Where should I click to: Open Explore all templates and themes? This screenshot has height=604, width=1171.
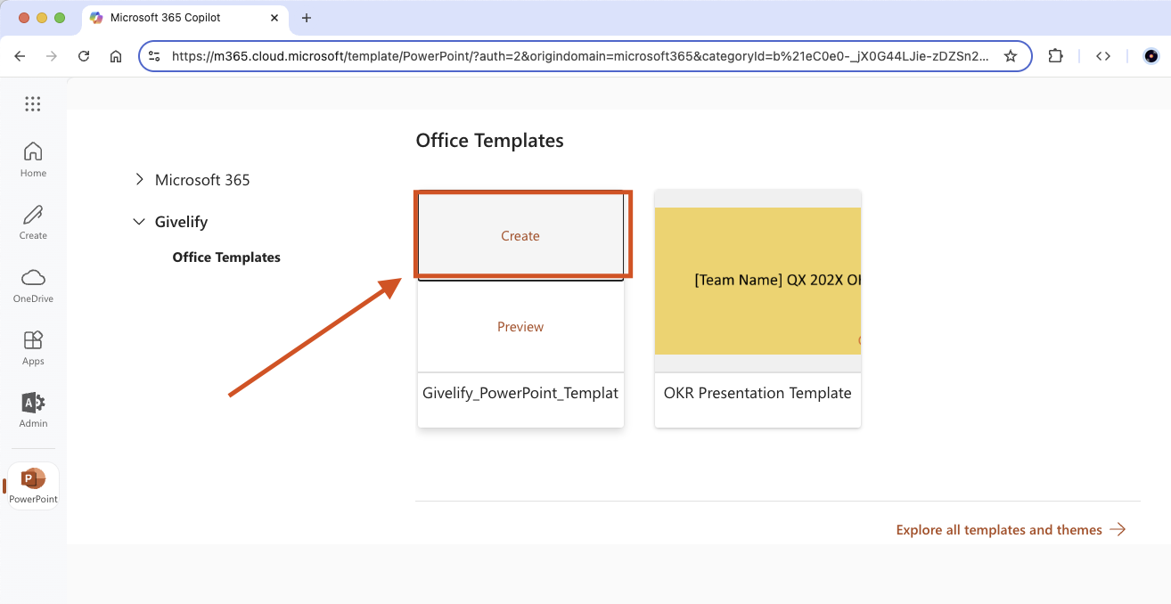tap(1011, 530)
